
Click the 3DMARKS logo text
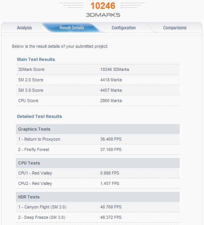click(103, 15)
